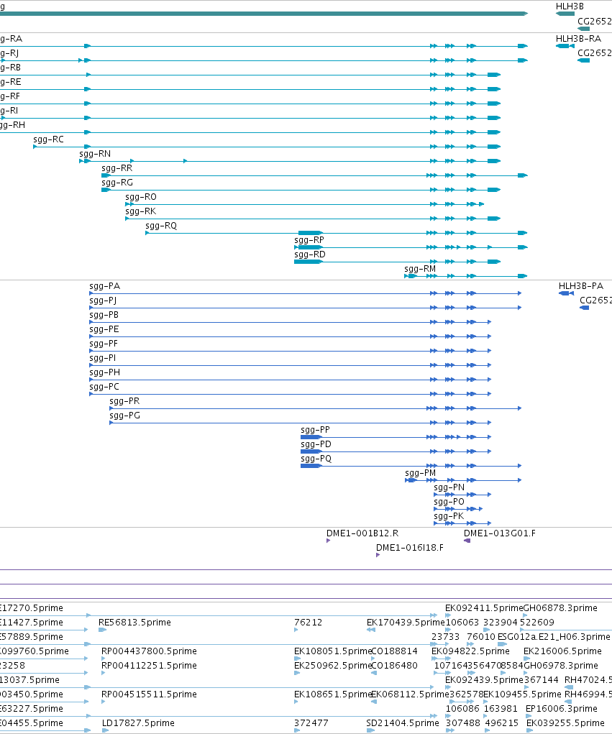Click the EK250962.5prime EST label

(x=332, y=666)
